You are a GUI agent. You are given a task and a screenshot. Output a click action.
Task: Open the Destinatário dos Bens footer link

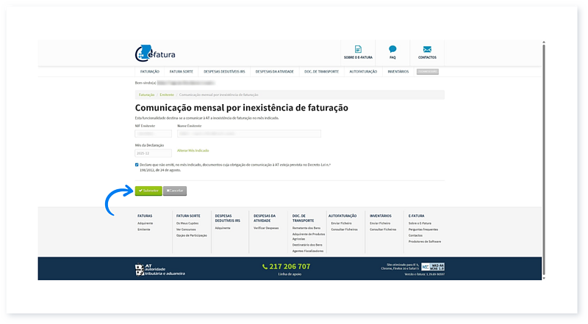[x=307, y=245]
